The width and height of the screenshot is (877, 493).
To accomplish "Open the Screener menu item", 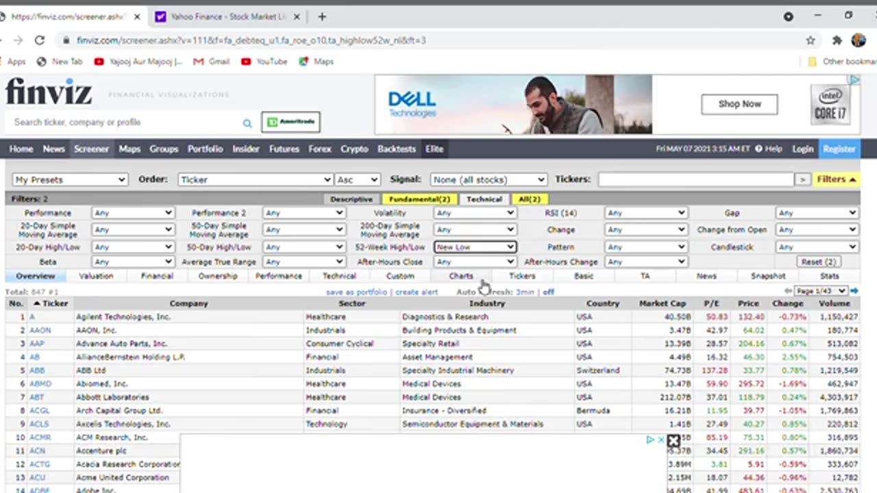I will [x=91, y=149].
